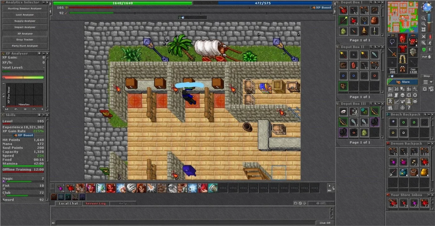The height and width of the screenshot is (226, 435).
Task: Open the Party Hunt Analyser
Action: (x=25, y=46)
